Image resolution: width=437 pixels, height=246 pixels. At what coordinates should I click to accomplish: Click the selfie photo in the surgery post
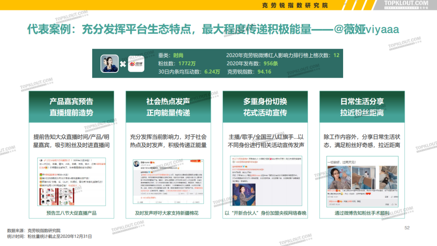(x=339, y=178)
